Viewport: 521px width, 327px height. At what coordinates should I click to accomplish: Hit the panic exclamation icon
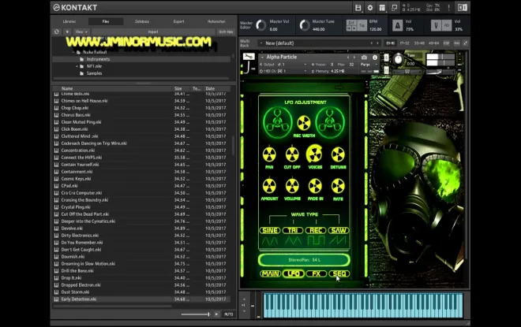(448, 8)
